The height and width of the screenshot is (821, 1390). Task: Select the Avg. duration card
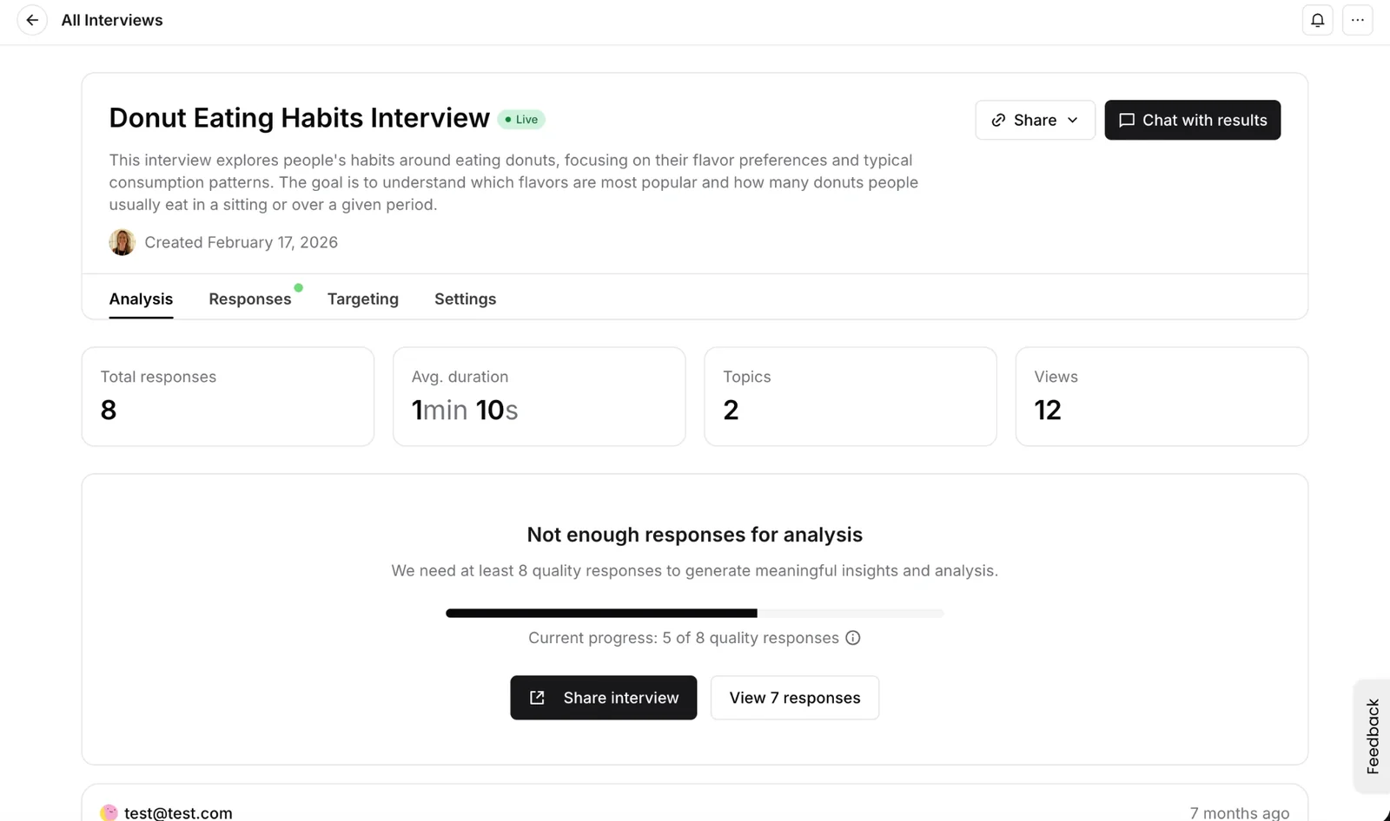539,397
